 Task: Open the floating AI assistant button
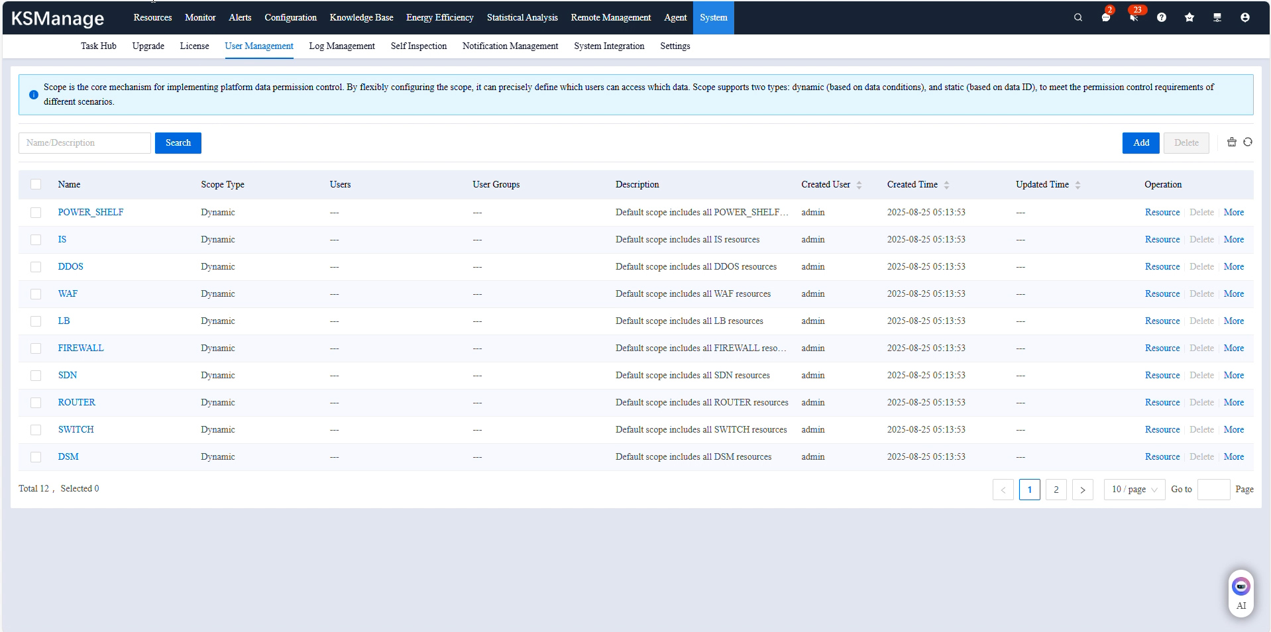point(1241,592)
